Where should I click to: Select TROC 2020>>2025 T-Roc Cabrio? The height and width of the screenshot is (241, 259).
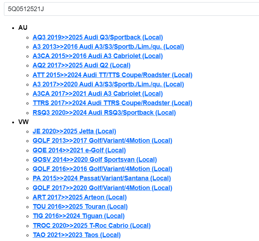91,226
